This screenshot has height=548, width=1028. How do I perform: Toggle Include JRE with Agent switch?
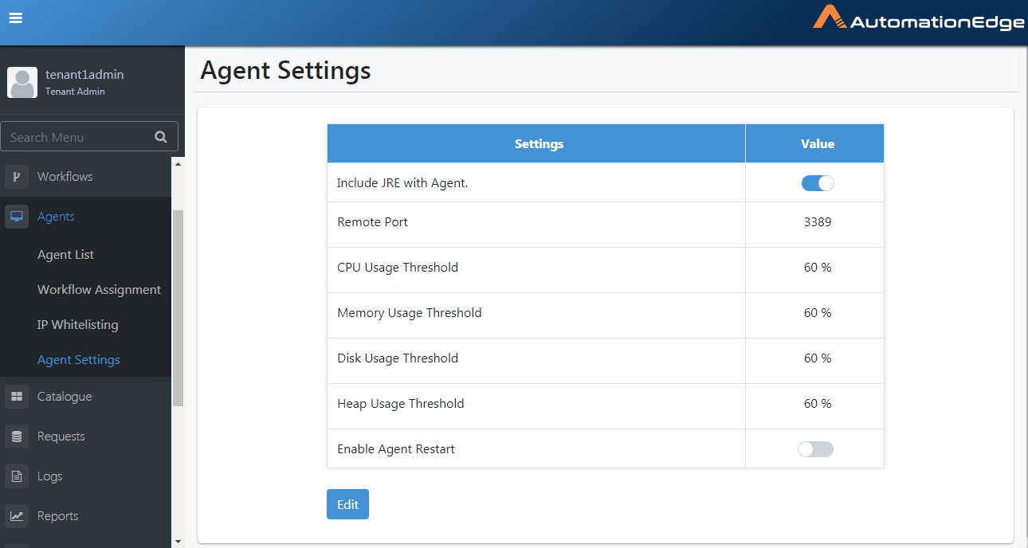(817, 183)
